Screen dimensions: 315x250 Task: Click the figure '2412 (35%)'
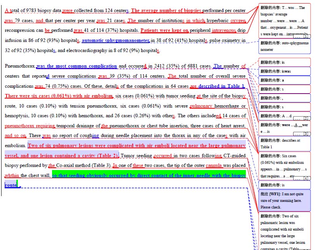167,66
